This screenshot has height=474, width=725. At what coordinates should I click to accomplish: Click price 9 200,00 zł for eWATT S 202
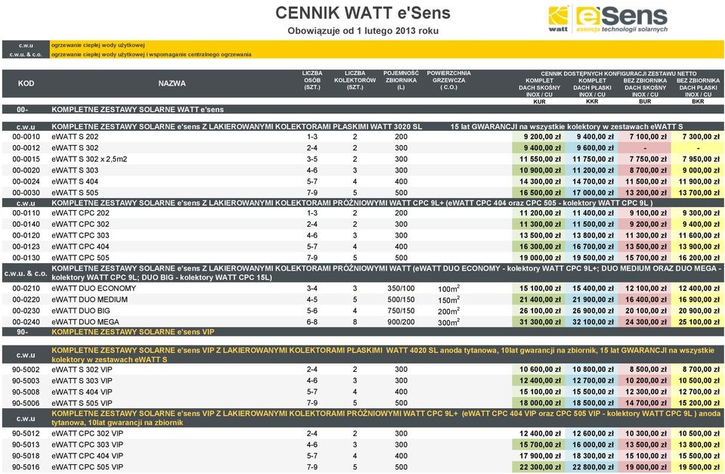click(x=542, y=137)
